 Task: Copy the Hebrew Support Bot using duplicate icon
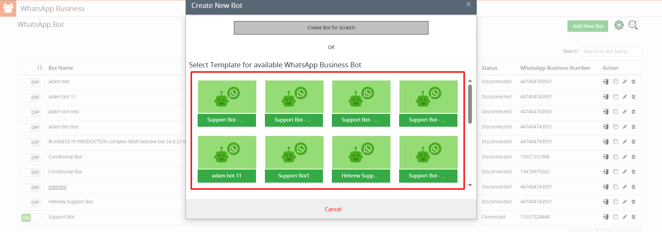[x=615, y=202]
